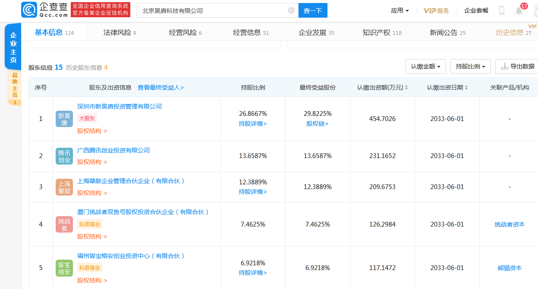Screen dimensions: 538x289
Task: Open 企业套餐 link
Action: point(476,10)
